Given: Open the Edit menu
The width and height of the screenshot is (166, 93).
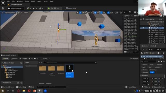Looking at the screenshot, I should 13,1.
